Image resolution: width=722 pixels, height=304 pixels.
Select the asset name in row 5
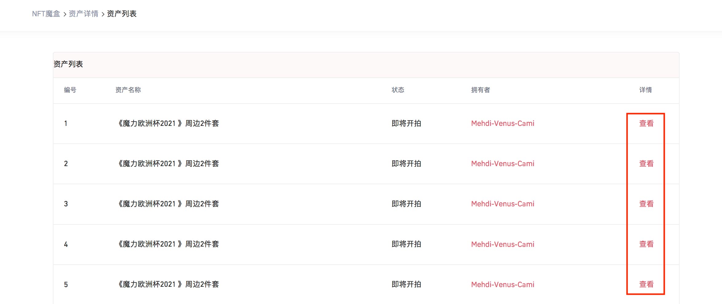168,284
